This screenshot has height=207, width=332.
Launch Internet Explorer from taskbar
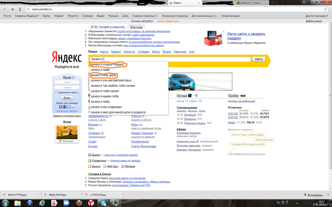[42, 203]
